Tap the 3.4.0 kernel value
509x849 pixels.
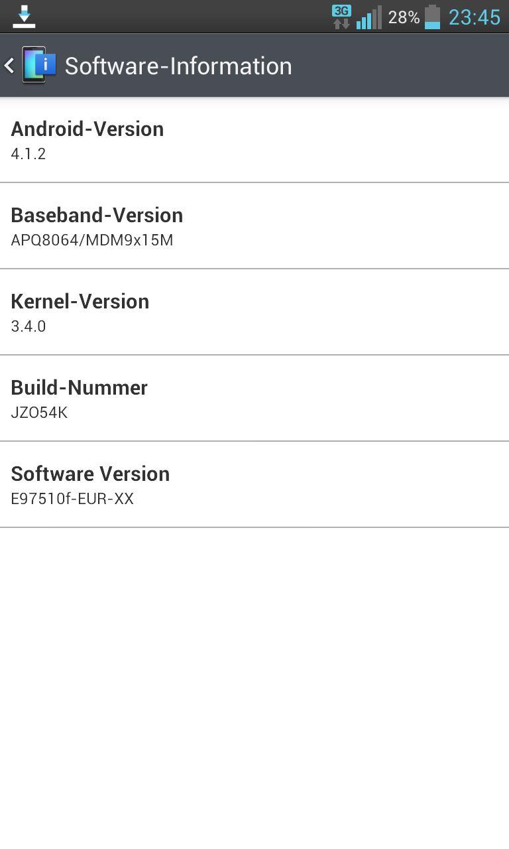28,326
